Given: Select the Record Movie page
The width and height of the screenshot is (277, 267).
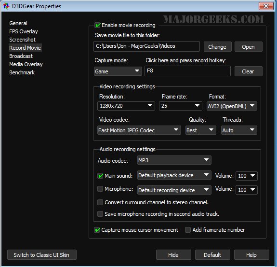Looking at the screenshot, I should pos(25,48).
